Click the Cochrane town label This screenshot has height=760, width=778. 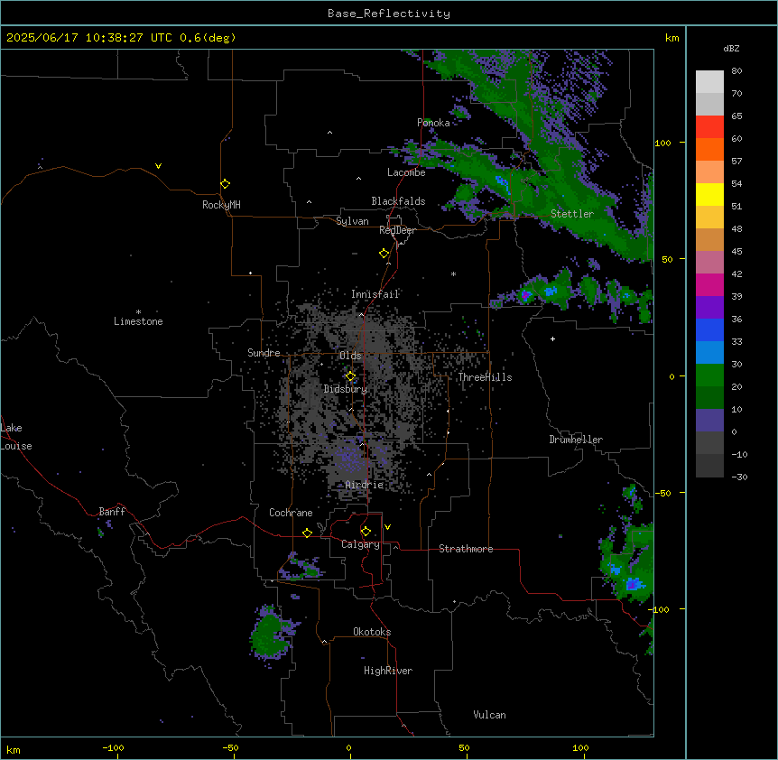(291, 513)
